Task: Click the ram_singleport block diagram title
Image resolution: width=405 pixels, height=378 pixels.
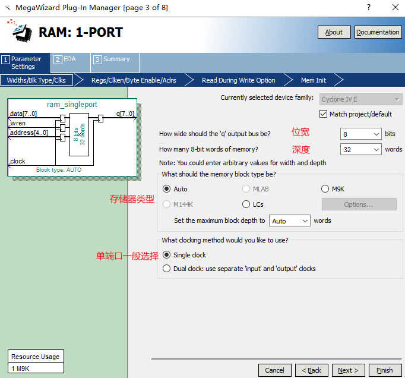Action: 72,105
